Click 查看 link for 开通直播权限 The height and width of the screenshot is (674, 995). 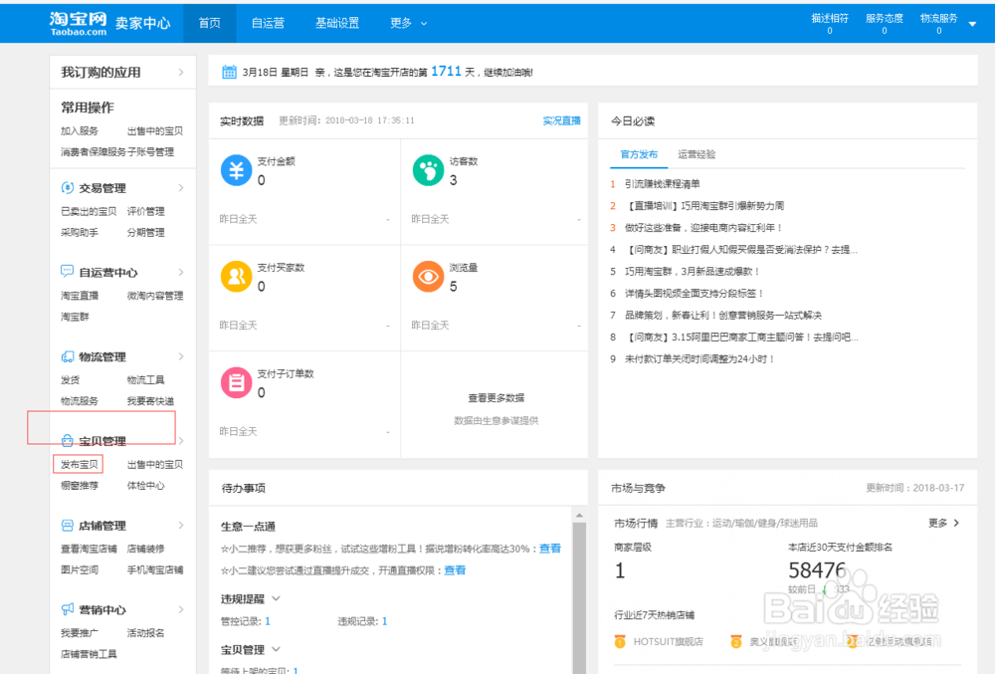pos(455,570)
